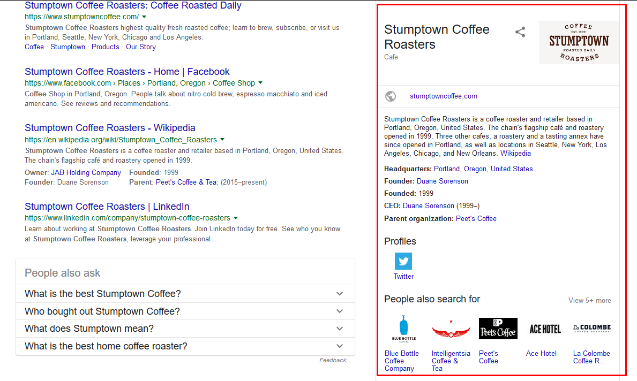Select the Blue Bottle Coffee logo
The height and width of the screenshot is (381, 637).
tap(403, 329)
